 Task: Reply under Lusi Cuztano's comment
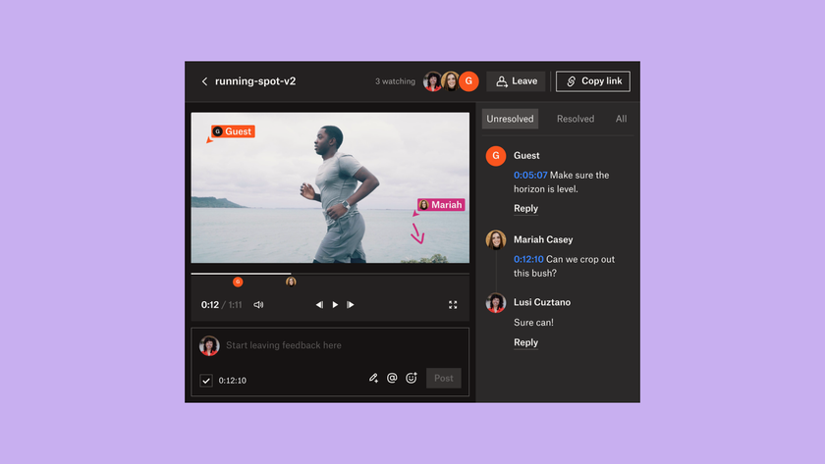[x=525, y=342]
